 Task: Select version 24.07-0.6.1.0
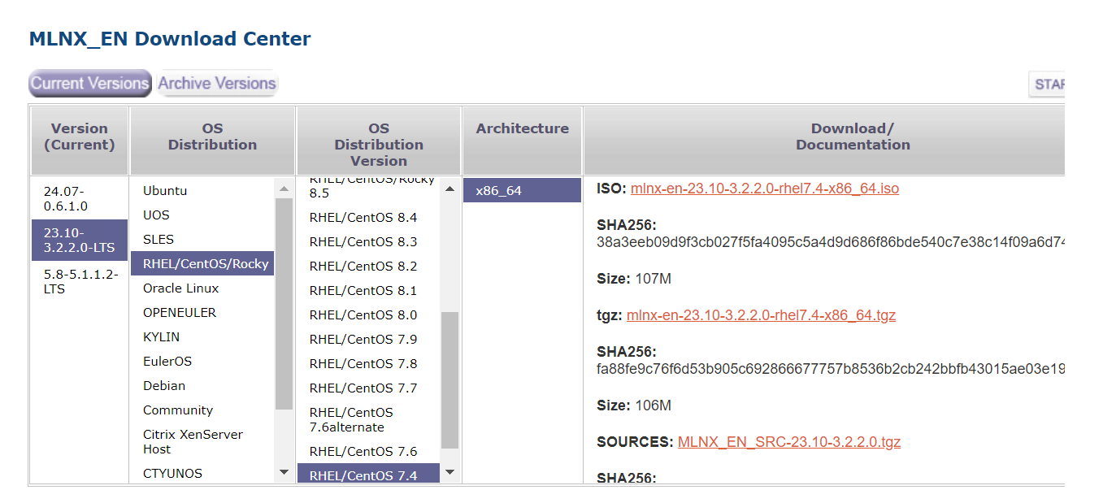(x=80, y=198)
